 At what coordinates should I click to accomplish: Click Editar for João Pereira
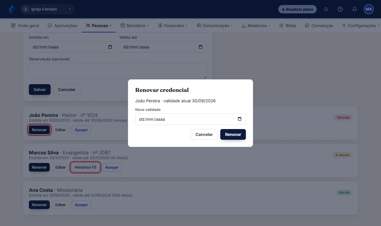(60, 130)
